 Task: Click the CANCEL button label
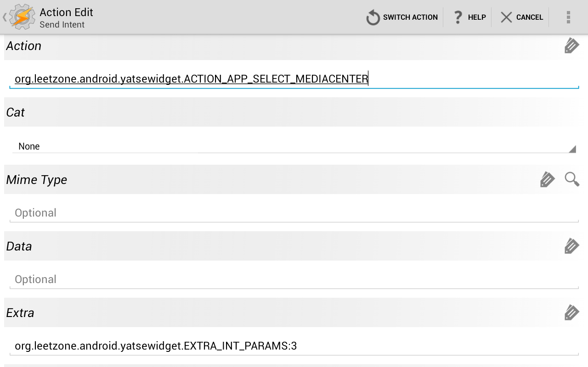point(530,17)
